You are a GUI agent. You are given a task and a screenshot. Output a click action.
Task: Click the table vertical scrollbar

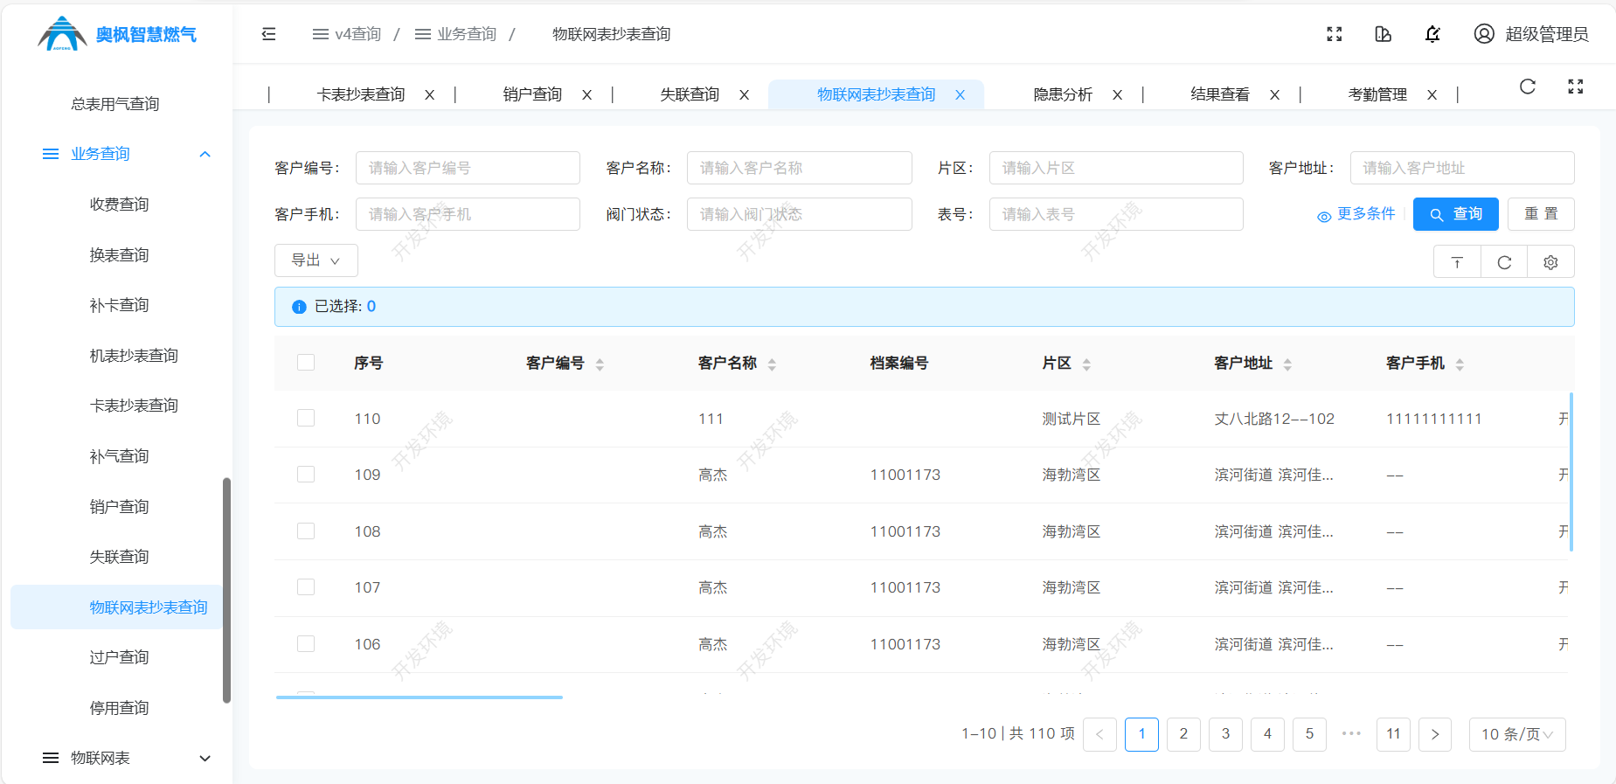[x=1571, y=472]
